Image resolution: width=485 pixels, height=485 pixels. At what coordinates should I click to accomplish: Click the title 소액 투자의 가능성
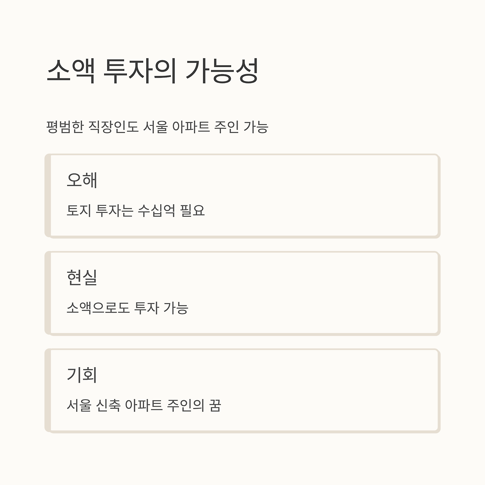click(152, 71)
